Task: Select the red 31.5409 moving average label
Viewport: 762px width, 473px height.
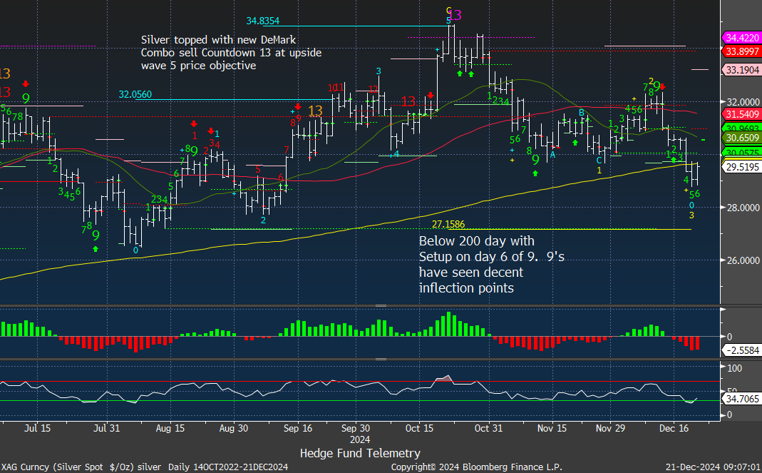Action: [x=741, y=114]
